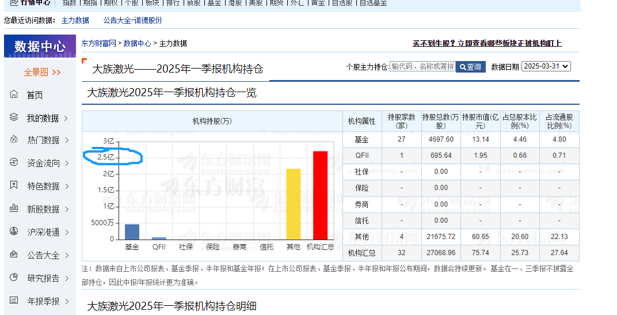Click the 4697.60 cell in 基金 row
The height and width of the screenshot is (315, 617).
tap(441, 139)
